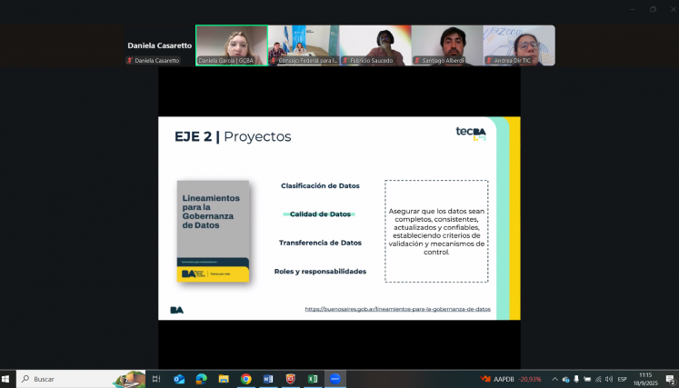Click muted mic icon on Consejo Federal tile
Viewport: 679px width, 388px height.
[x=274, y=61]
